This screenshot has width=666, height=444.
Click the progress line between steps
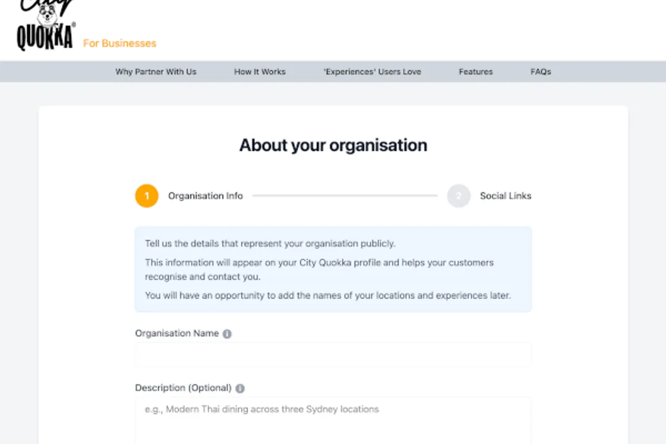pyautogui.click(x=344, y=196)
